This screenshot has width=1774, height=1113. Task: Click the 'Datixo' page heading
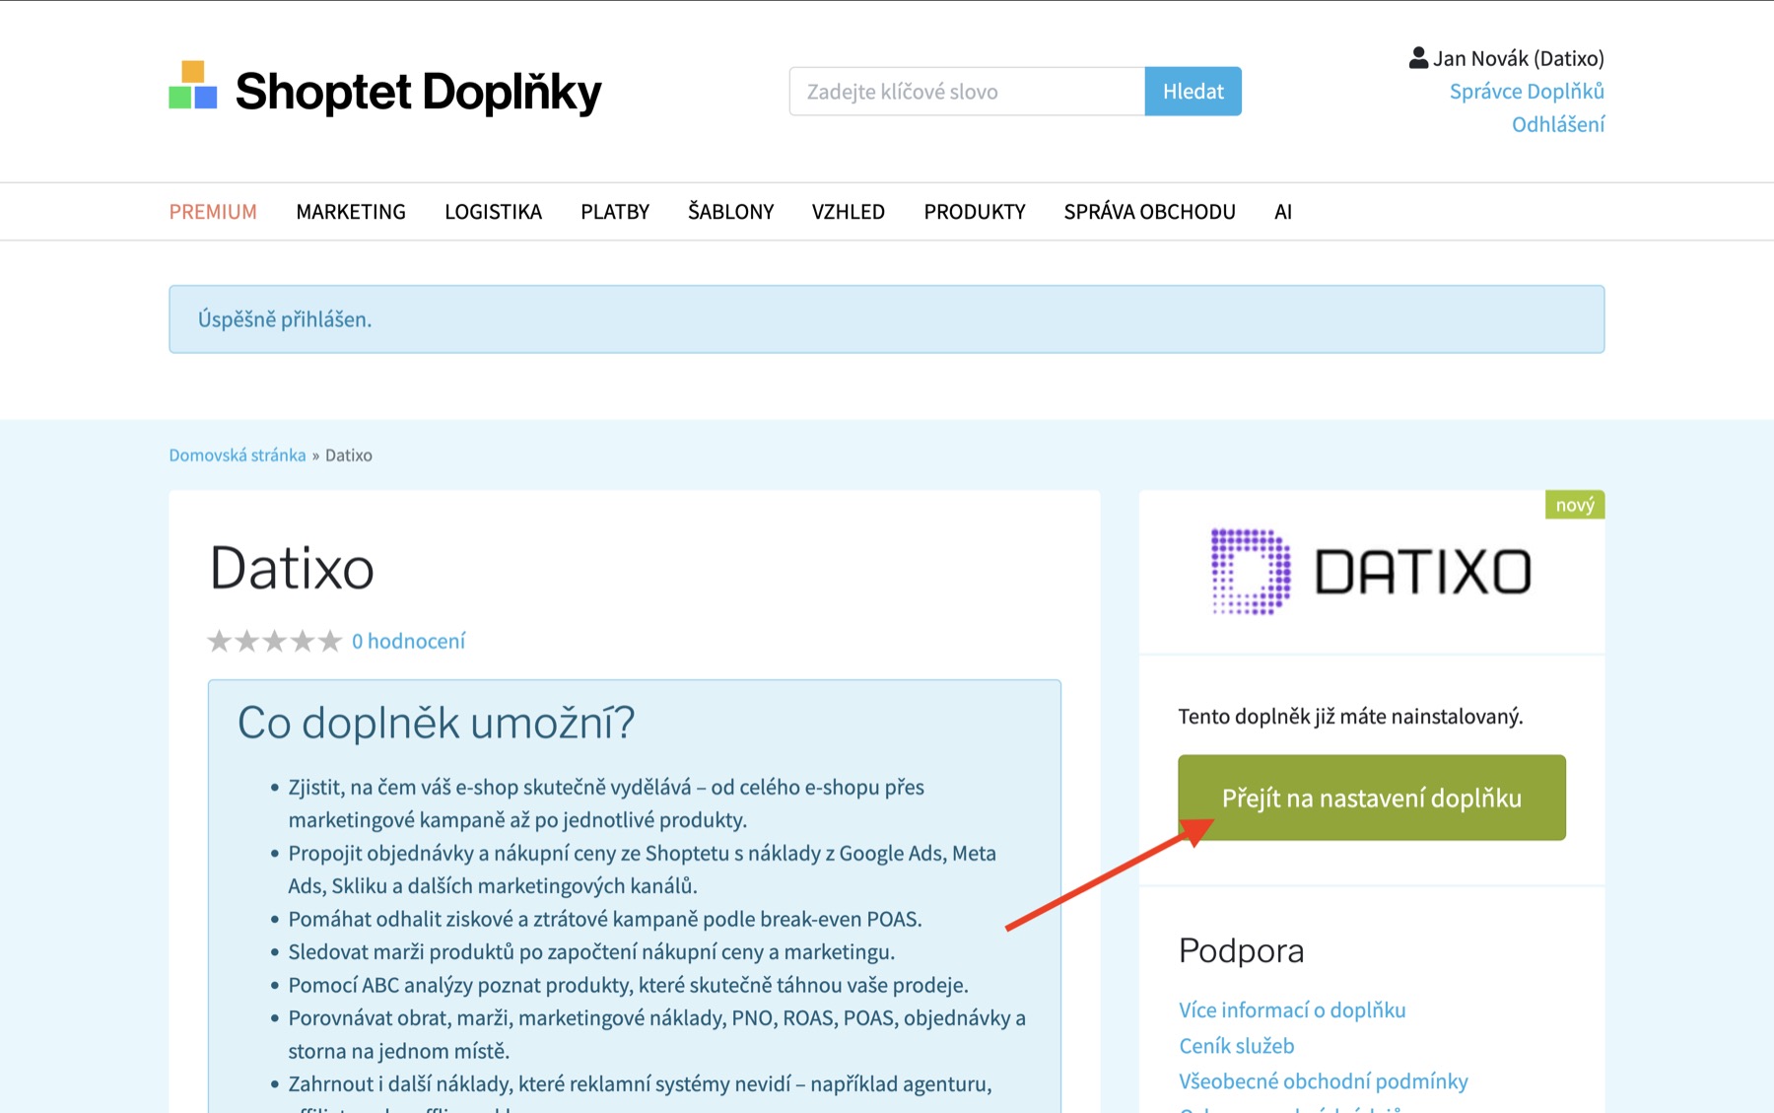tap(292, 569)
